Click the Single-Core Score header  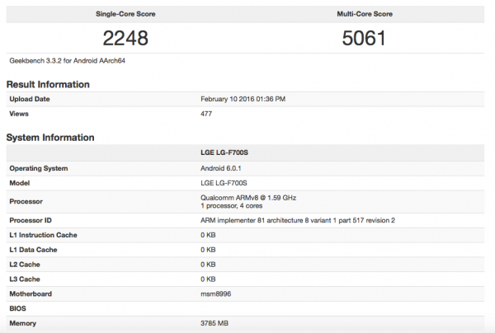point(125,14)
